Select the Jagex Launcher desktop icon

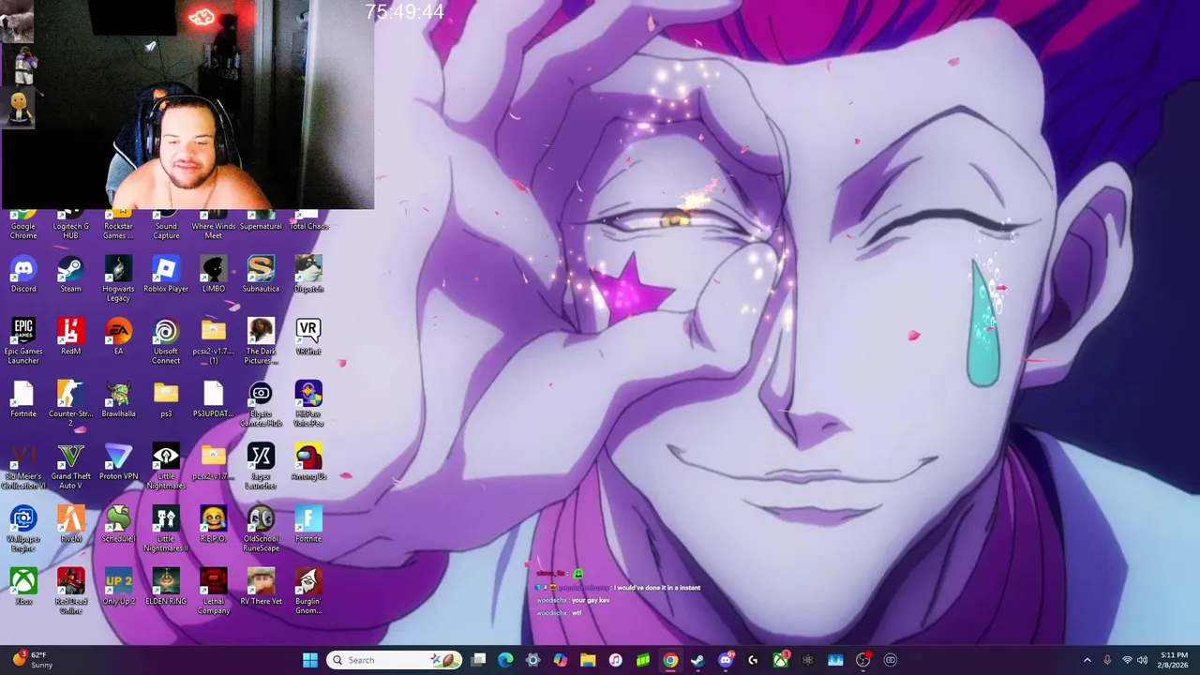pyautogui.click(x=261, y=467)
